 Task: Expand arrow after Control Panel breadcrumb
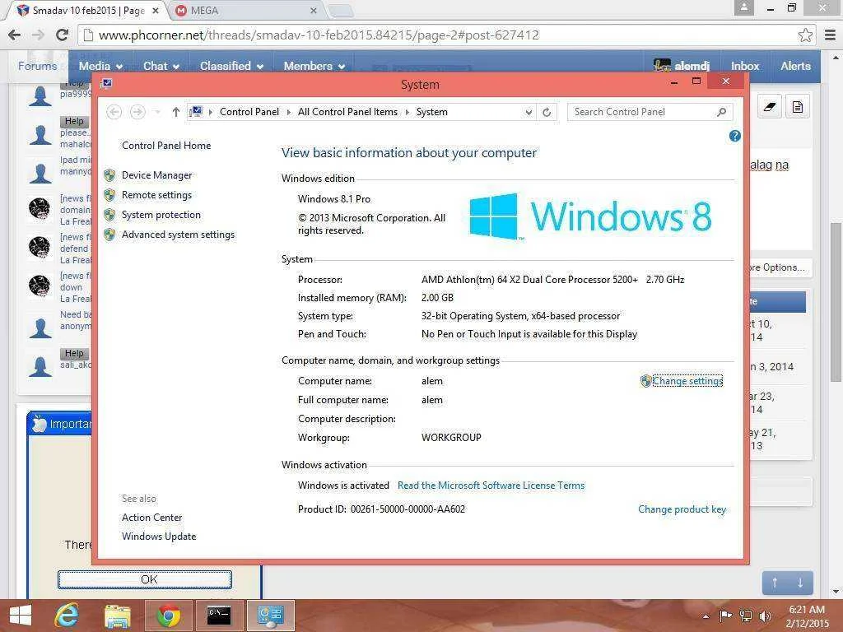point(289,112)
